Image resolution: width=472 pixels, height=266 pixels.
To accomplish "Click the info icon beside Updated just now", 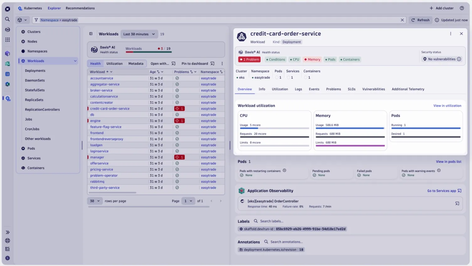I will point(437,20).
